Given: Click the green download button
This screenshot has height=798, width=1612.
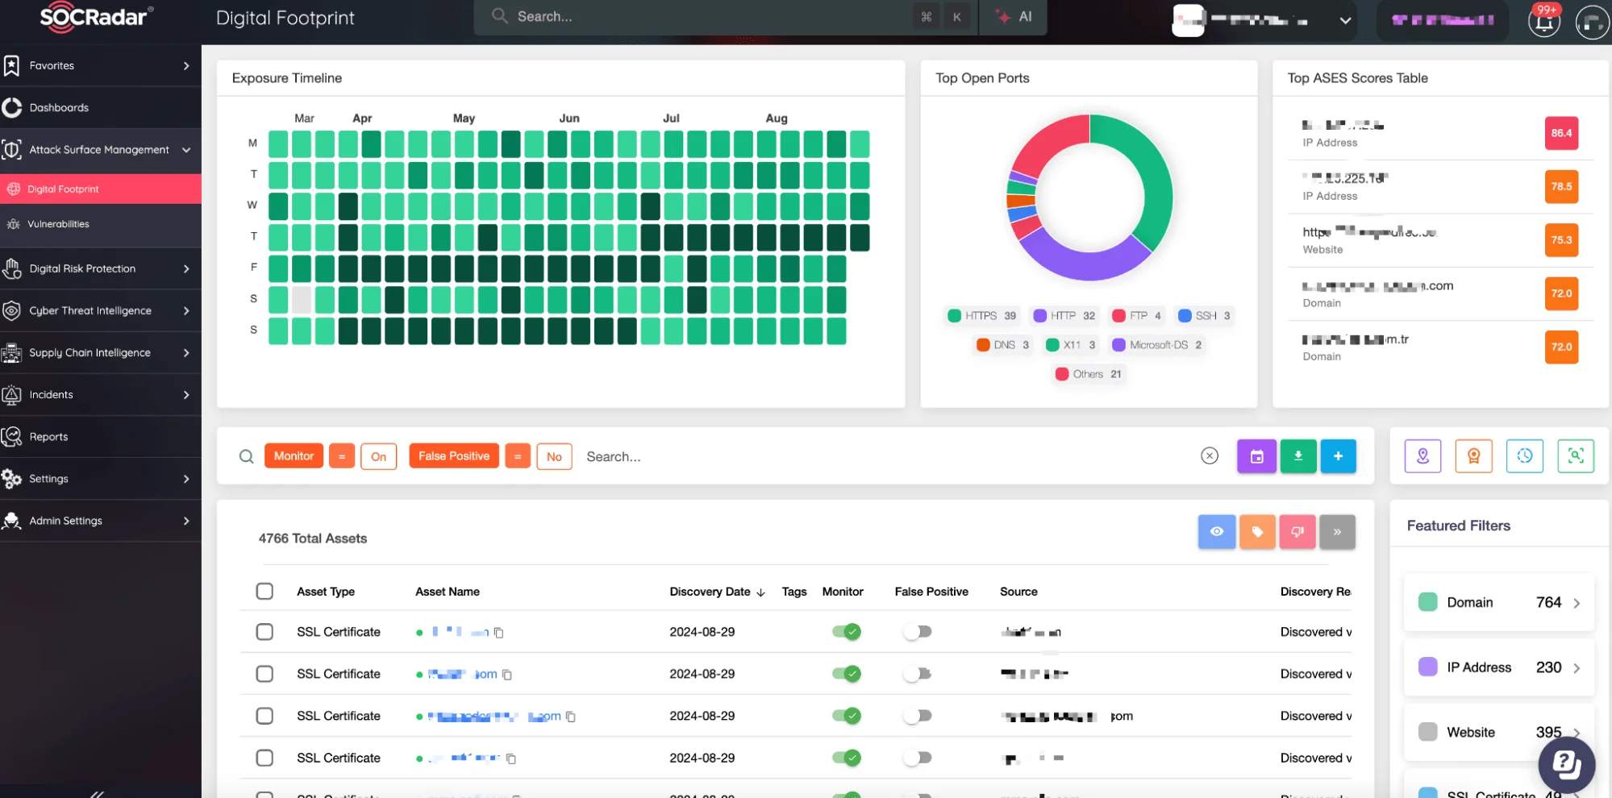Looking at the screenshot, I should (x=1298, y=456).
